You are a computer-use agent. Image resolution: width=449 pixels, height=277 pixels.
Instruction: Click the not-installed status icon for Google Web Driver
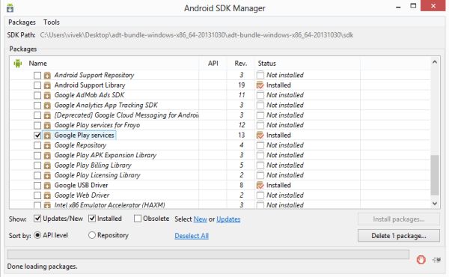[x=260, y=195]
